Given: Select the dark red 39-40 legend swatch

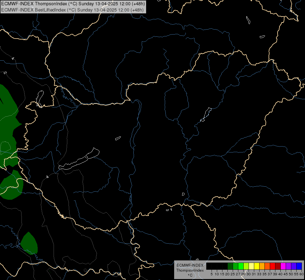Looking at the screenshot, I should (278, 266).
